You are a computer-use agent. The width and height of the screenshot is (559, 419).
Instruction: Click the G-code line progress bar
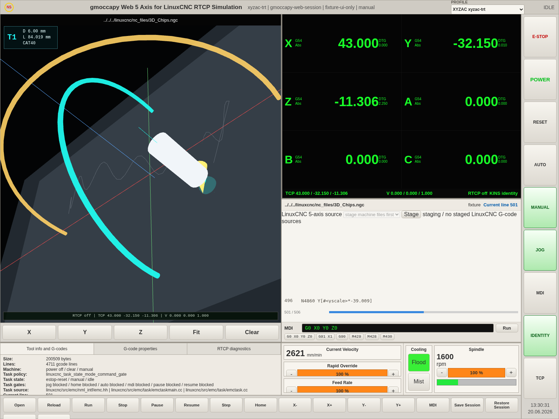point(423,312)
